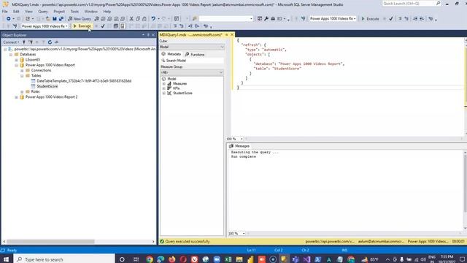Click the Save icon in toolbar
The height and width of the screenshot is (263, 467).
(55, 19)
